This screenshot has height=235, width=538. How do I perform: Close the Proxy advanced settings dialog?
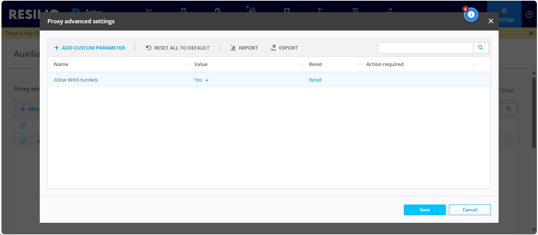click(x=491, y=21)
